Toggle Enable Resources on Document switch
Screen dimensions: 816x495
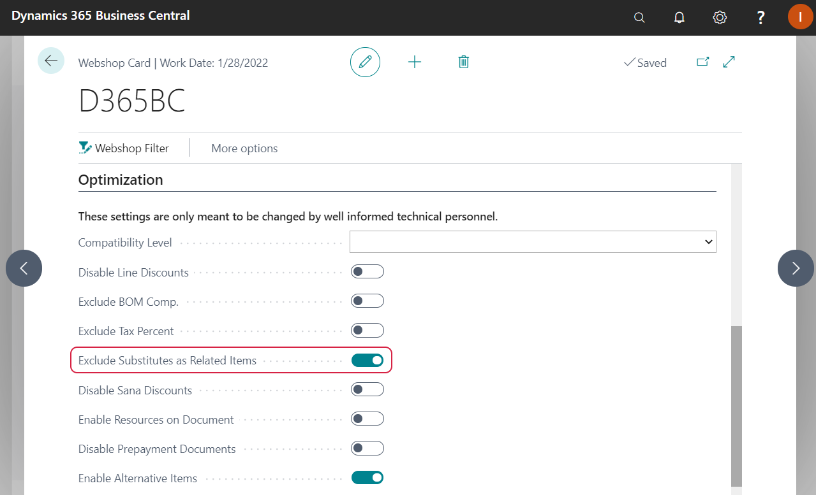pyautogui.click(x=367, y=419)
